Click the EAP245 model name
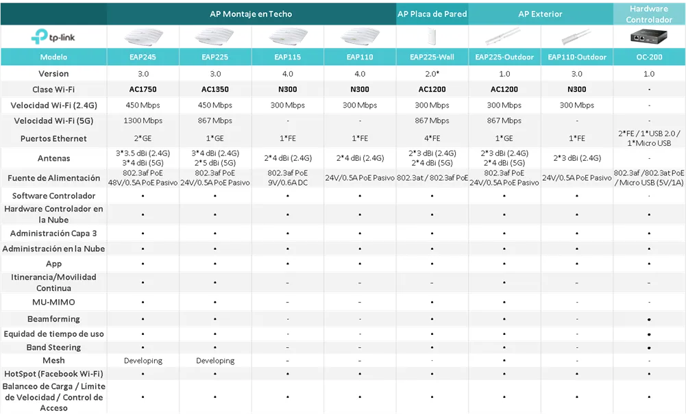 (x=143, y=58)
